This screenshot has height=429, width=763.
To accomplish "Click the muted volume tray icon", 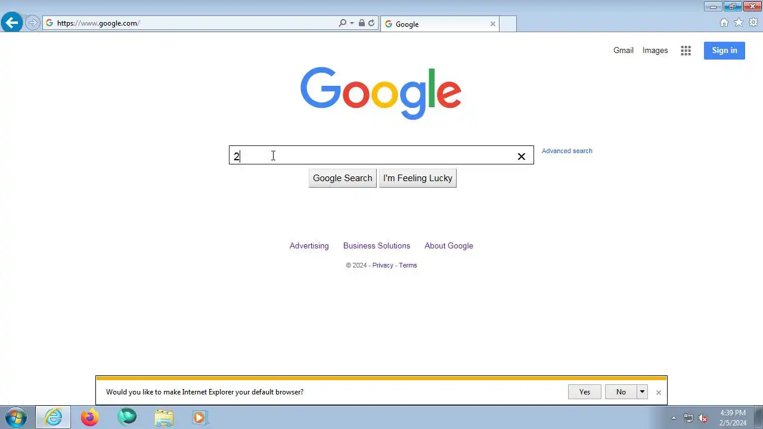I will click(x=703, y=418).
